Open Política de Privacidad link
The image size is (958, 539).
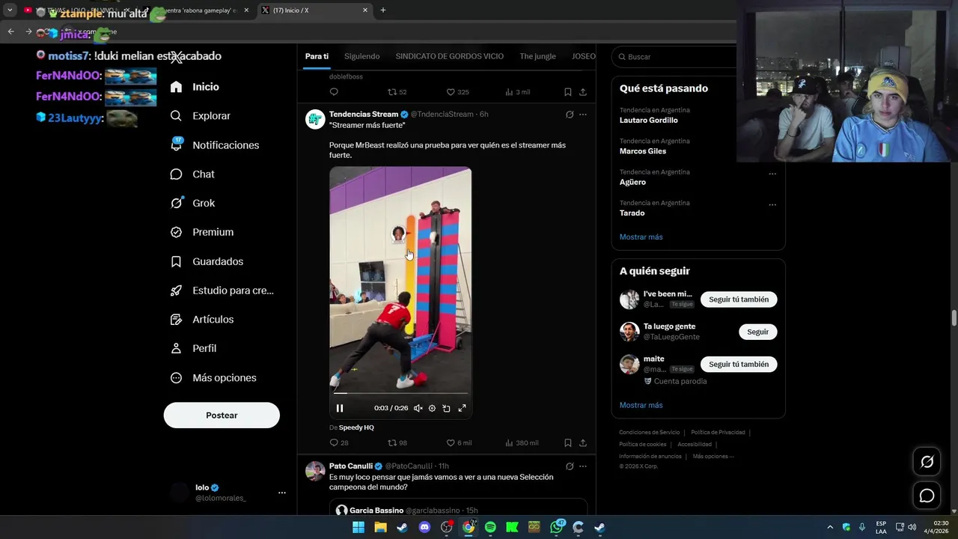pyautogui.click(x=718, y=432)
